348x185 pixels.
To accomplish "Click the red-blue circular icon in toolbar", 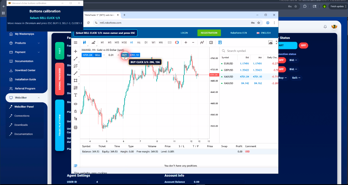I will [177, 42].
